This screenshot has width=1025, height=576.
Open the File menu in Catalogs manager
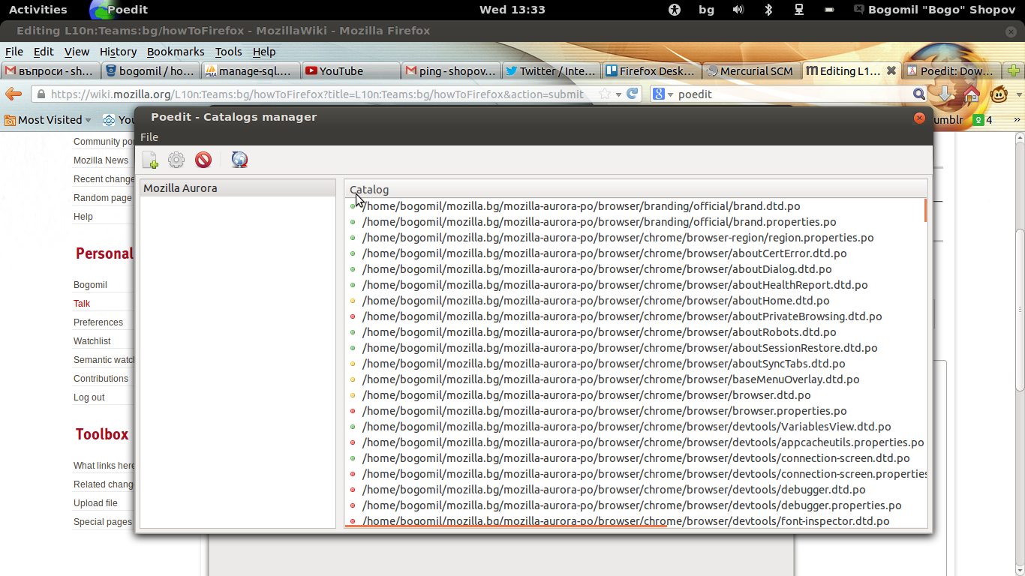pos(149,137)
